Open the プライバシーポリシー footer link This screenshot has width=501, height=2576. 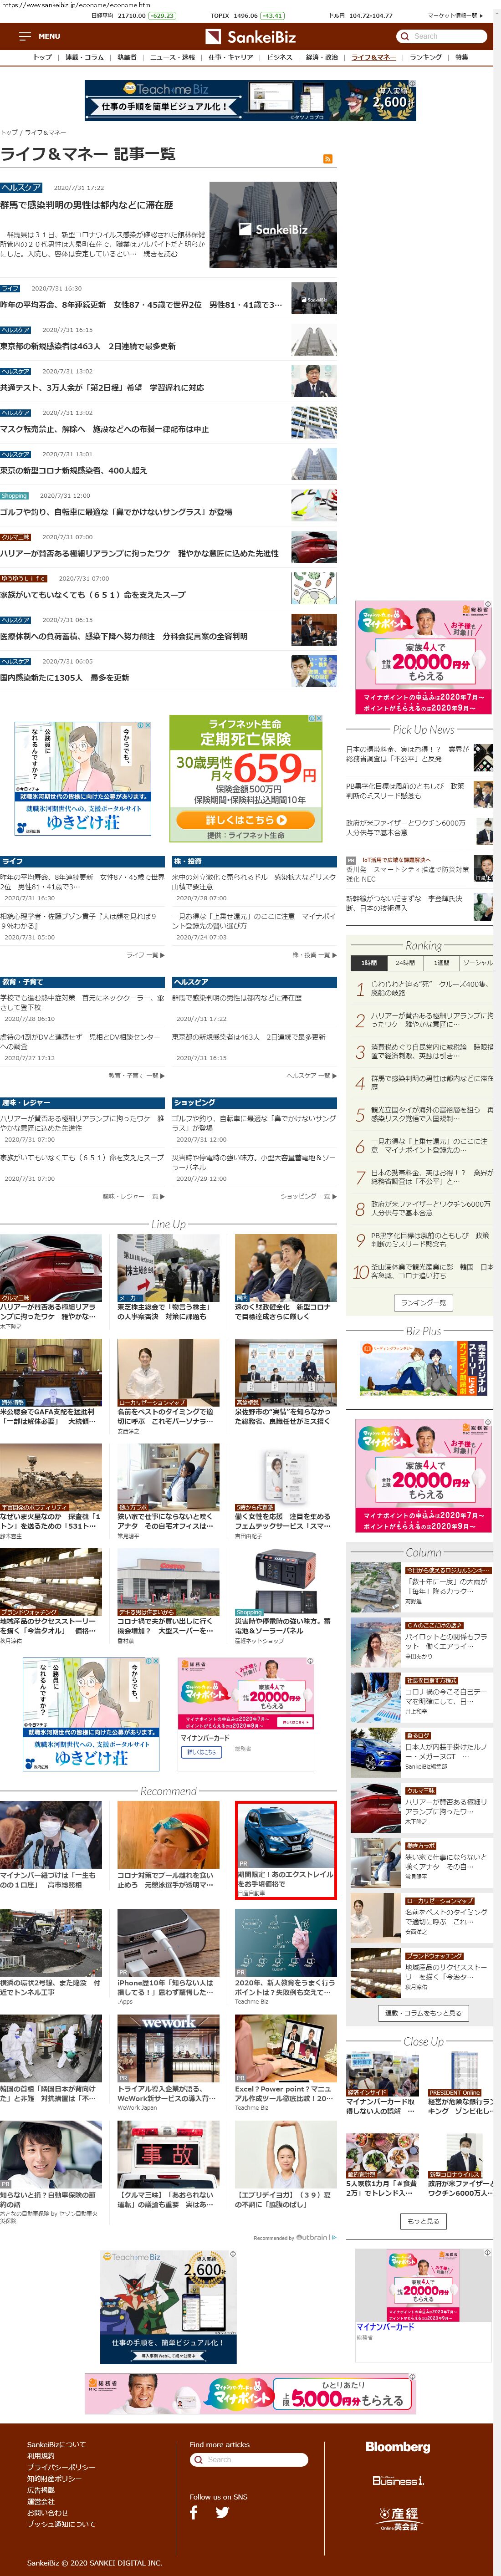61,2467
